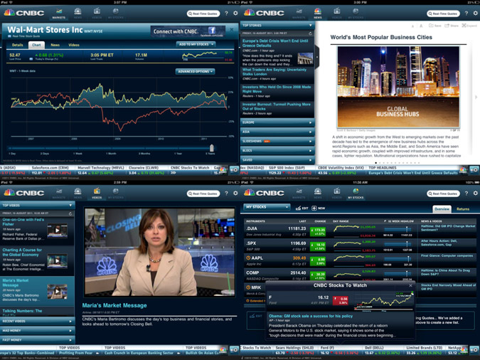Click Expand icon above article
This screenshot has width=480, height=360.
click(469, 26)
